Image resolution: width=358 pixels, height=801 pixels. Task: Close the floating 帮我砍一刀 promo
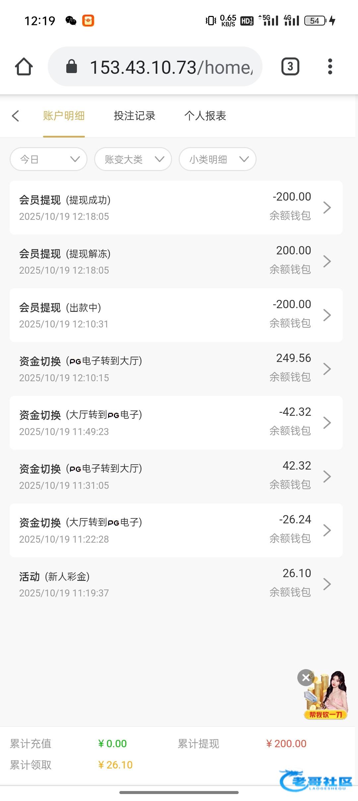pyautogui.click(x=306, y=678)
